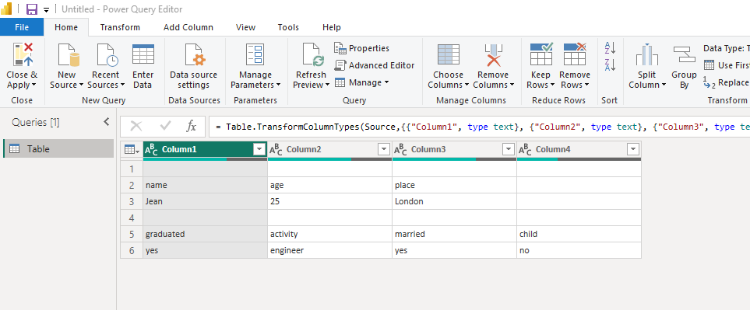Click the ABC type icon of Column3
The height and width of the screenshot is (310, 750).
401,150
